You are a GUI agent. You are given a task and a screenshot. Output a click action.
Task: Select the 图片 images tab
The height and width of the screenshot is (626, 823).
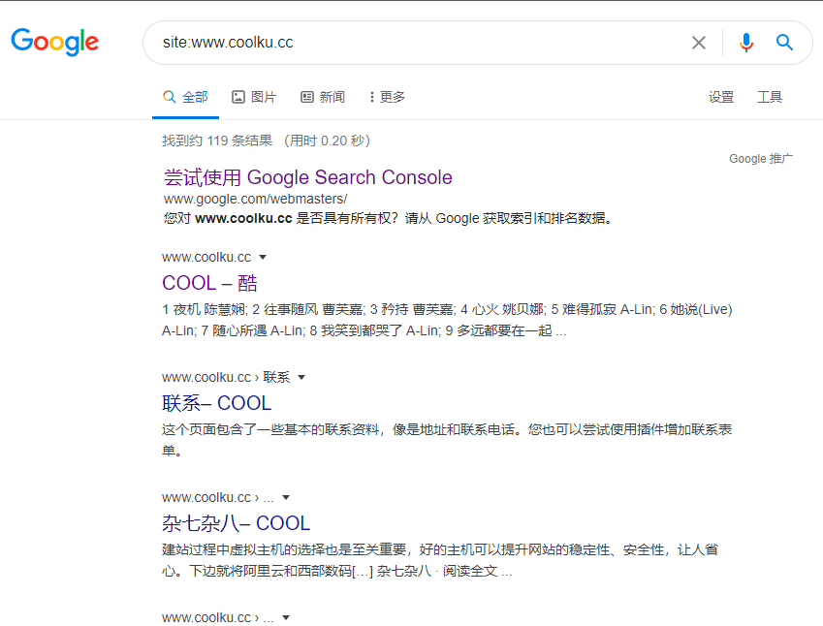click(x=254, y=97)
